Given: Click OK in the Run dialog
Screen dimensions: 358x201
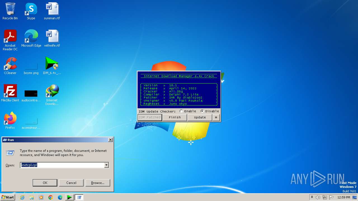Looking at the screenshot, I should pos(45,183).
